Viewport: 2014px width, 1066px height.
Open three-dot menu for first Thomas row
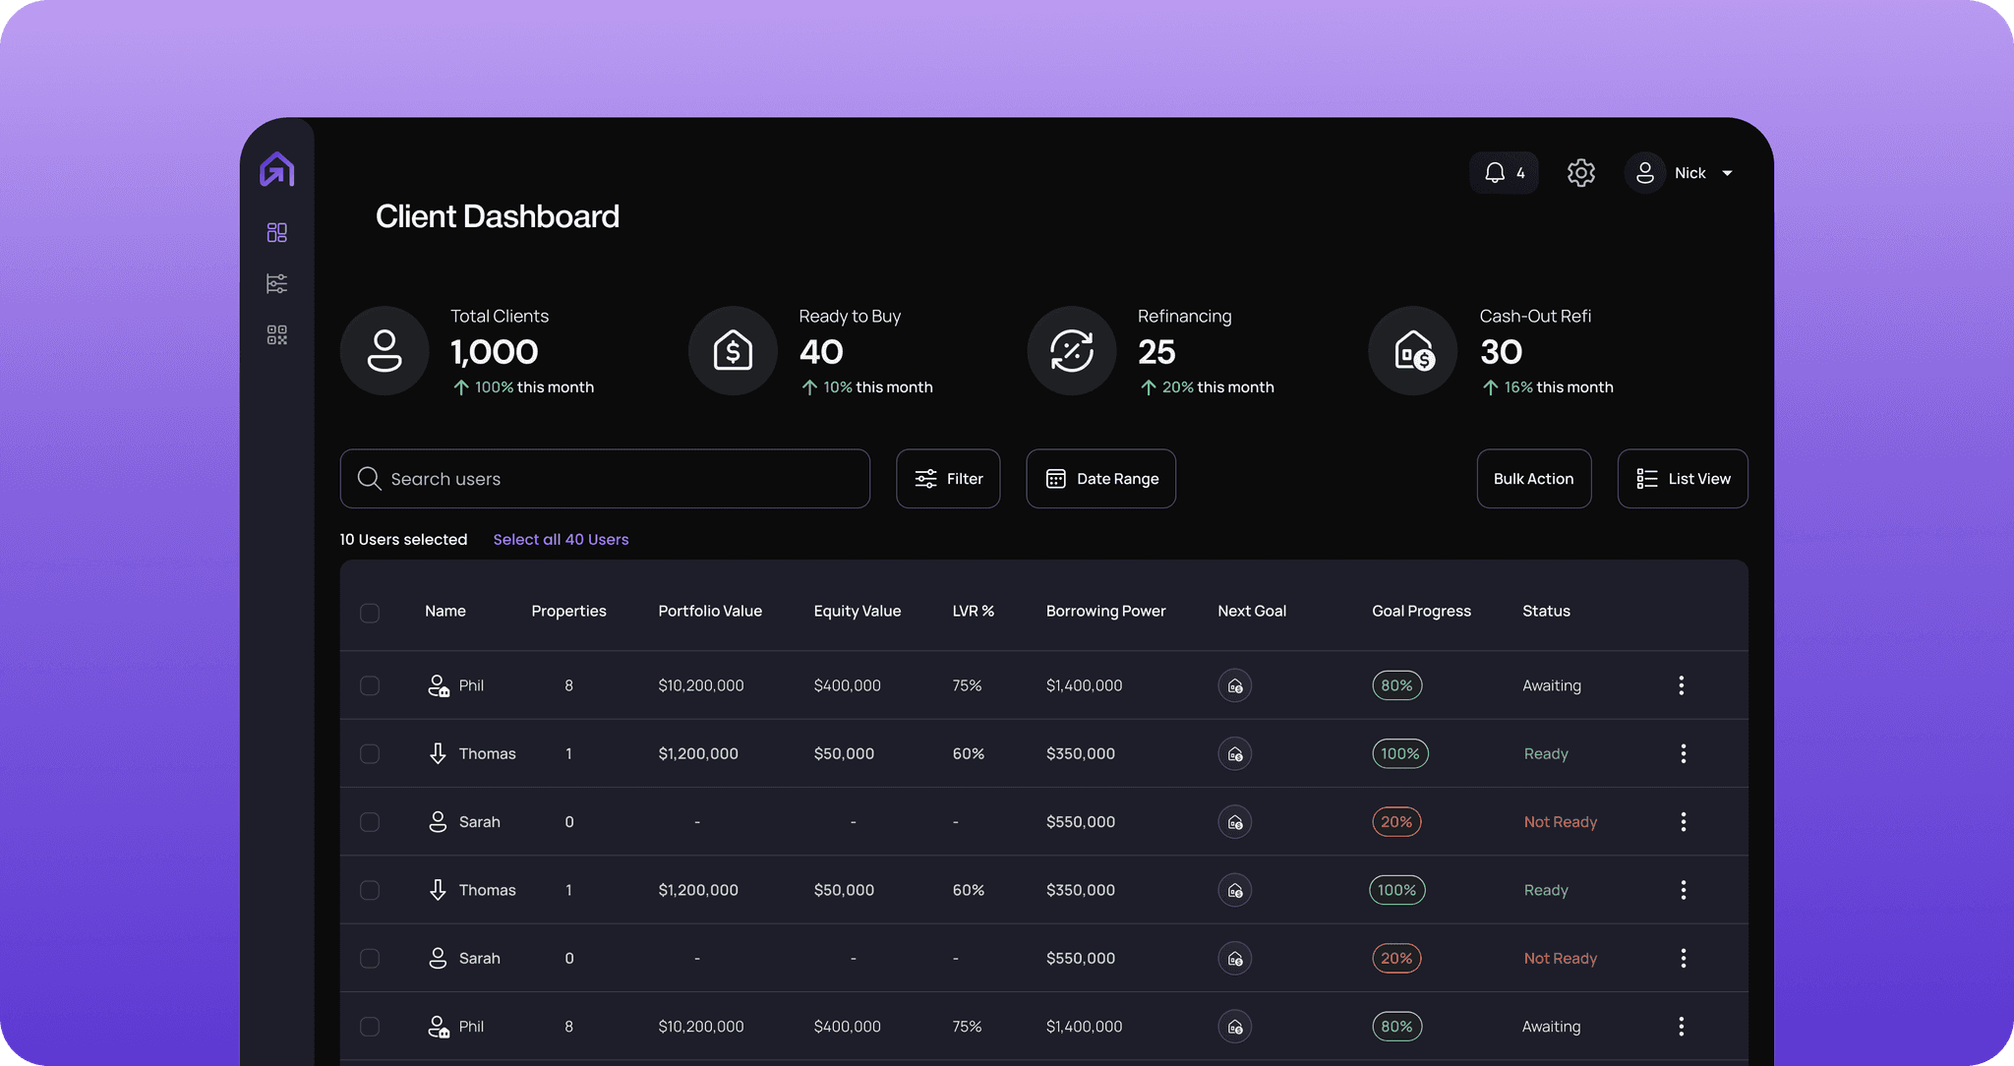tap(1683, 753)
